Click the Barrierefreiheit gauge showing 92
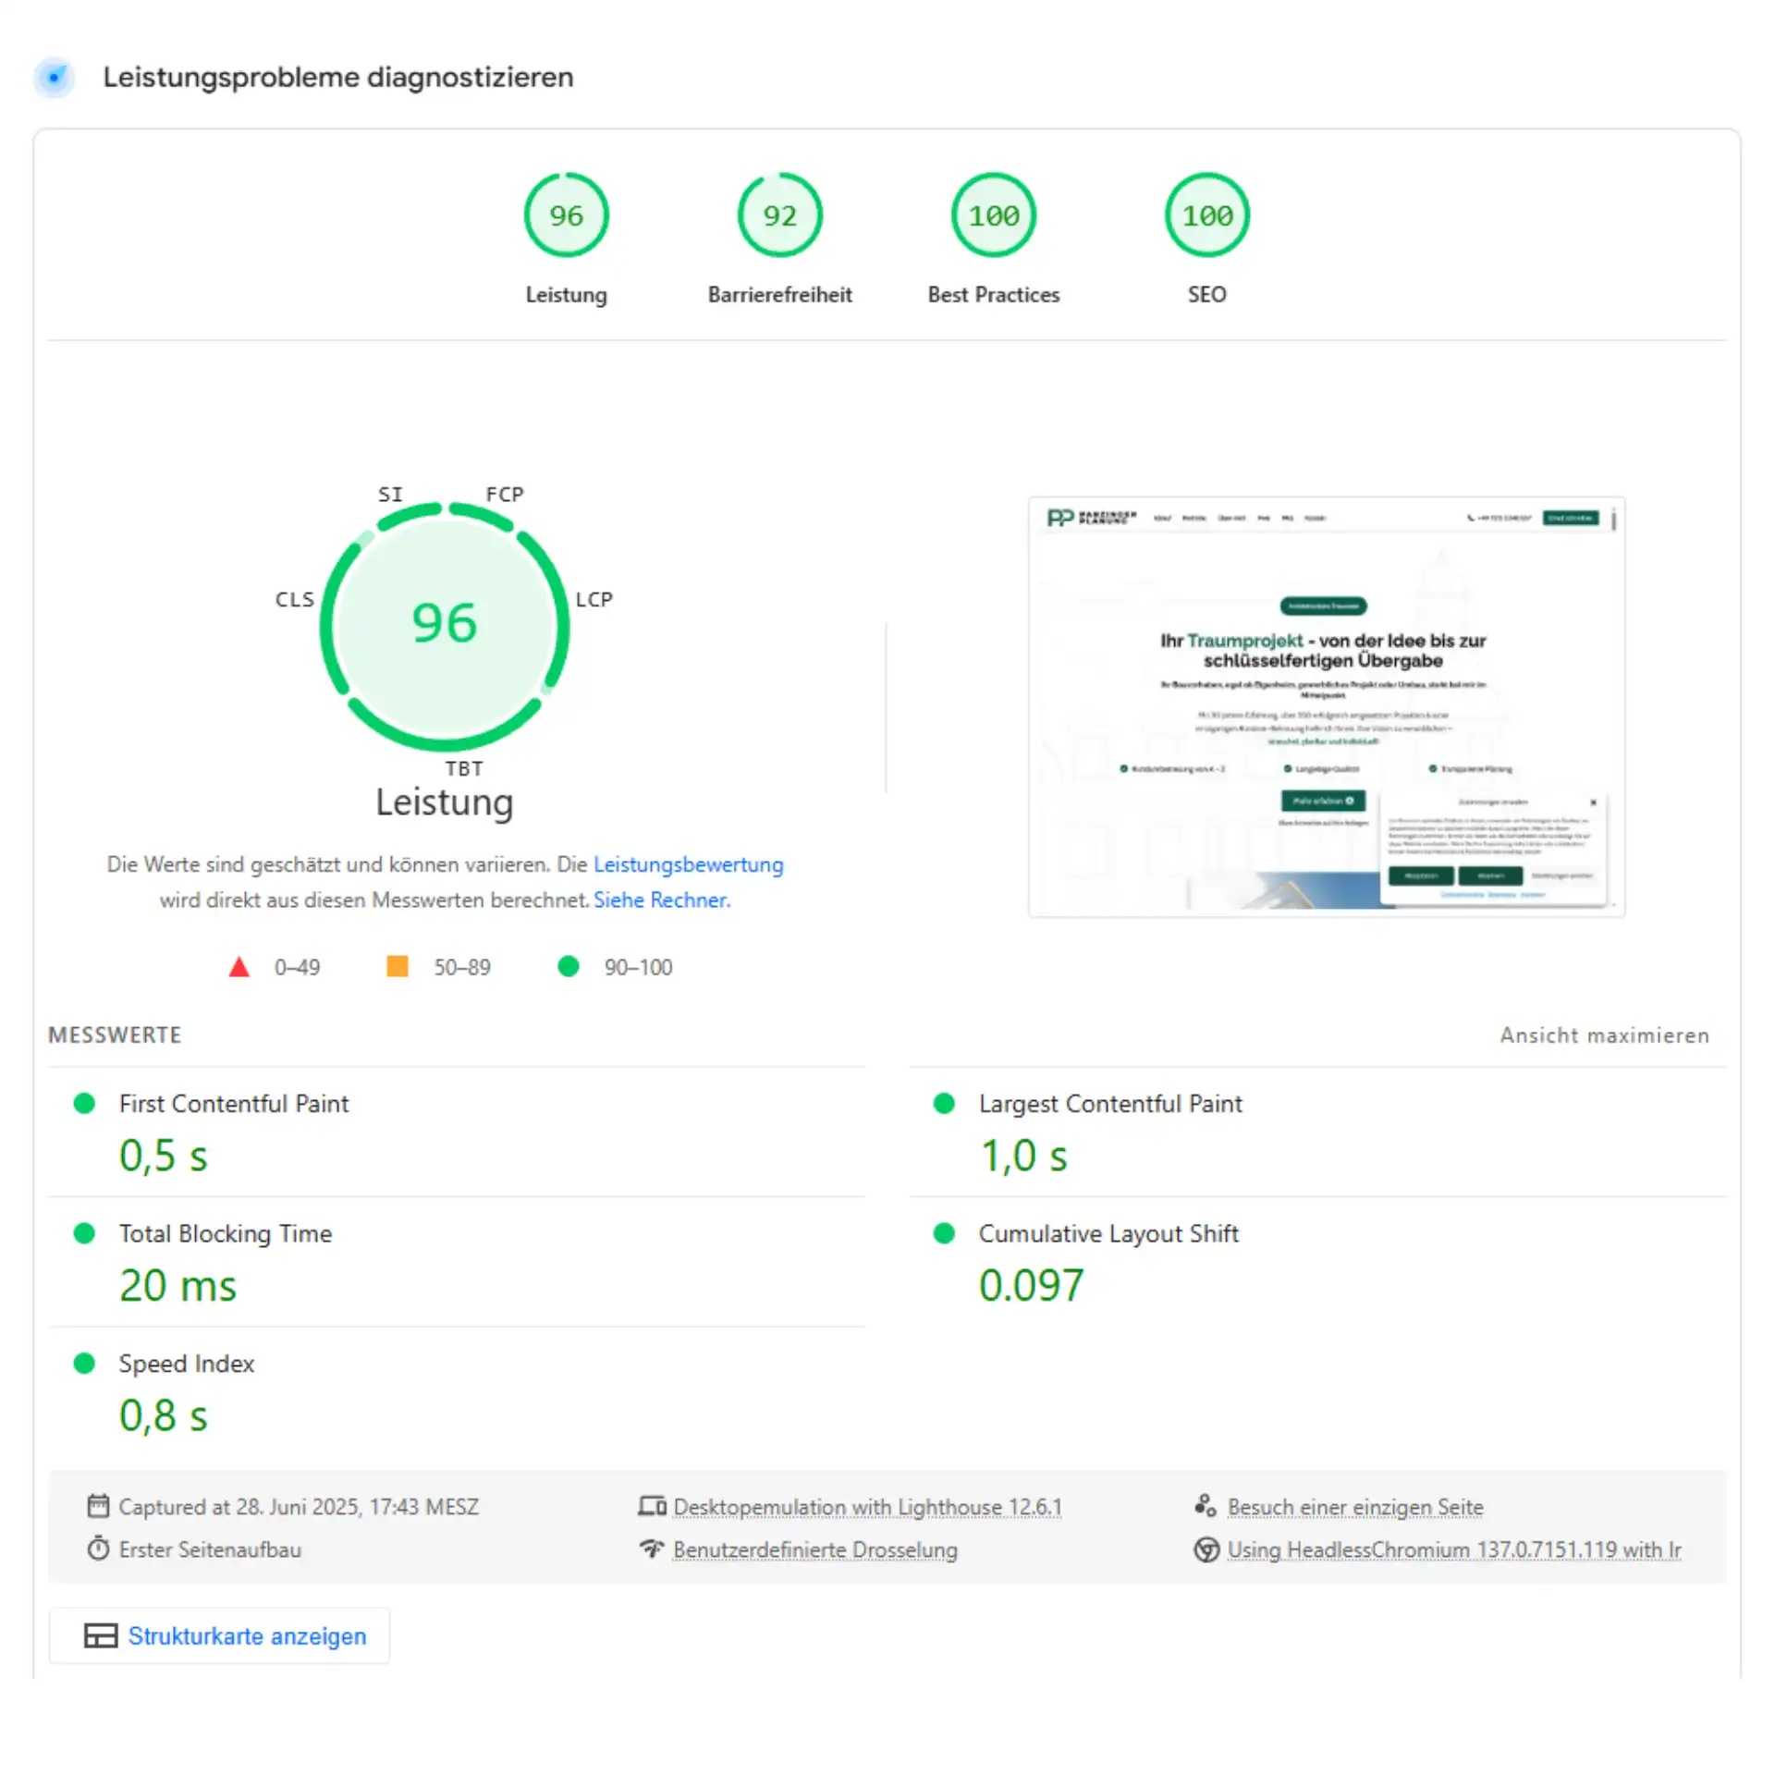 [x=778, y=214]
